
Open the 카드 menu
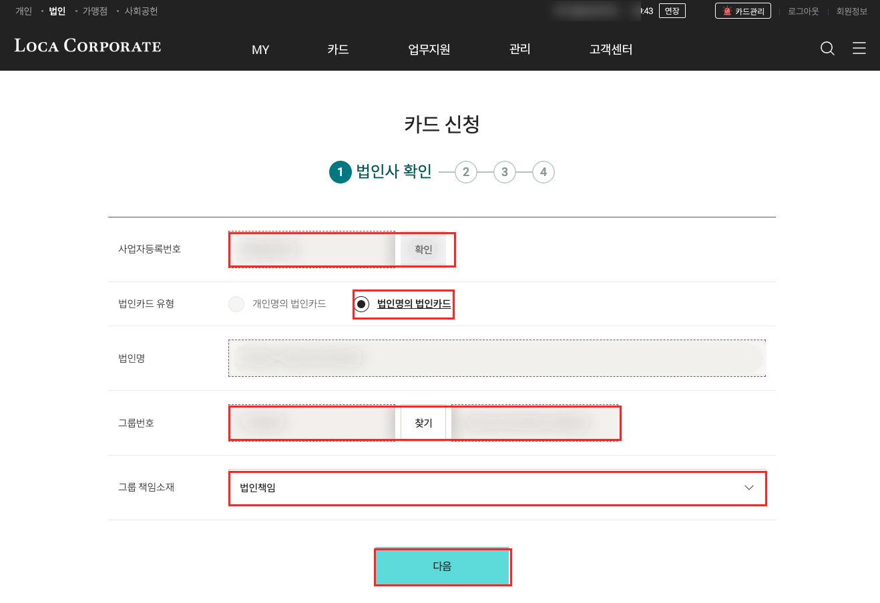point(338,49)
